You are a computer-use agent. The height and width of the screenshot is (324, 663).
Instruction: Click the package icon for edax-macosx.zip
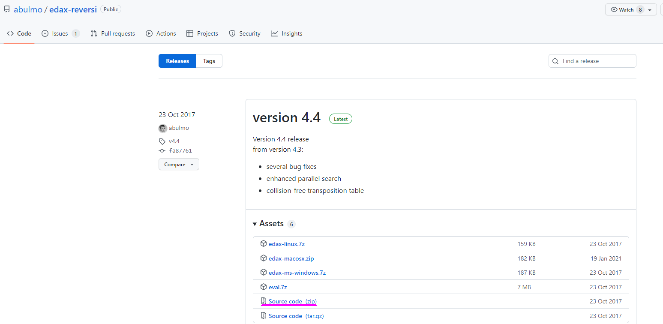click(264, 258)
